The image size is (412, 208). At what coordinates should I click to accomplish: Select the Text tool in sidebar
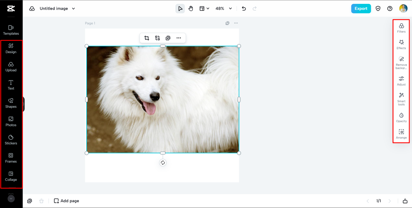11,85
